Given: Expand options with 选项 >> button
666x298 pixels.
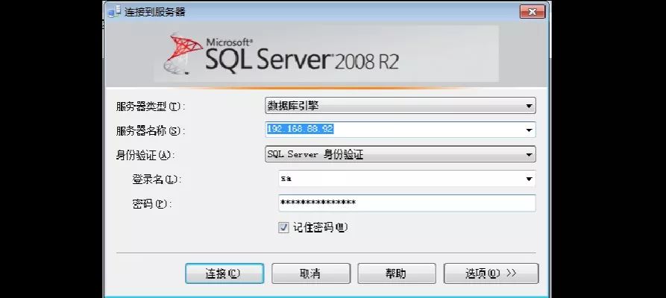Looking at the screenshot, I should click(491, 273).
